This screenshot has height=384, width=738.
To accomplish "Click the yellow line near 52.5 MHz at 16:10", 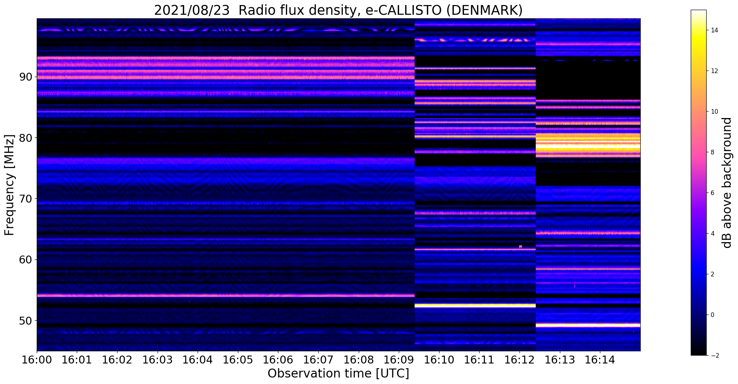I will [x=475, y=306].
